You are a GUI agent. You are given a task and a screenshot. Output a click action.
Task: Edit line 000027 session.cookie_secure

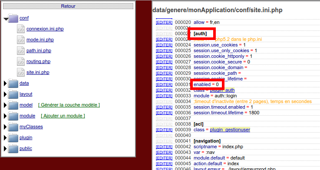164,62
